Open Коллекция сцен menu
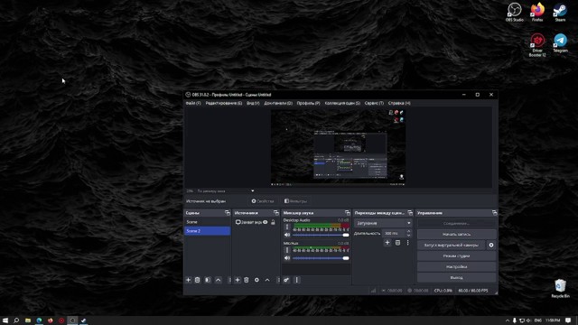This screenshot has height=325, width=578. click(342, 103)
